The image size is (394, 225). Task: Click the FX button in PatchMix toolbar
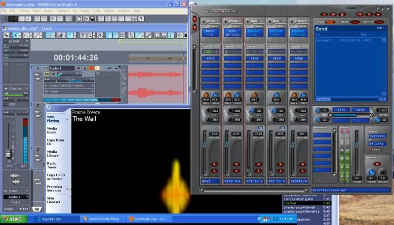coord(359,14)
